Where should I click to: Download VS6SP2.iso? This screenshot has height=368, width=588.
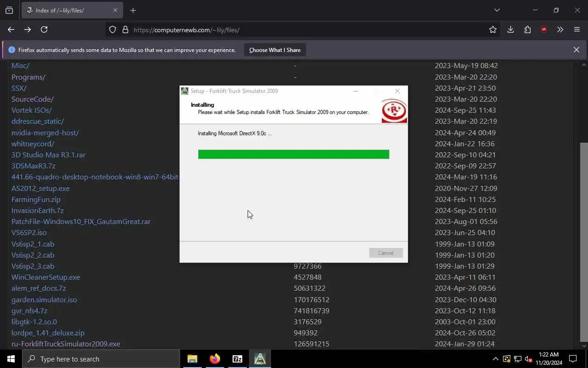[29, 232]
